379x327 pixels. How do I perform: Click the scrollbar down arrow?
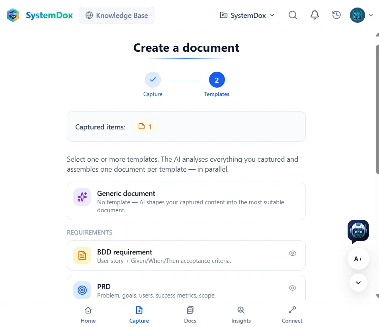(x=377, y=296)
